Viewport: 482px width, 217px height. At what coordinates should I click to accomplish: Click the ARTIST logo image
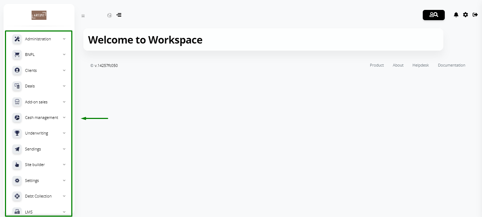39,15
